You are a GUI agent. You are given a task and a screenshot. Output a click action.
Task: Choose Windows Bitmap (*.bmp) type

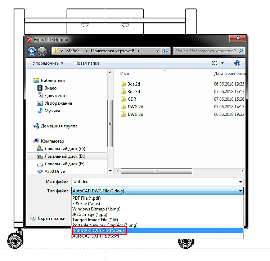[x=157, y=209]
